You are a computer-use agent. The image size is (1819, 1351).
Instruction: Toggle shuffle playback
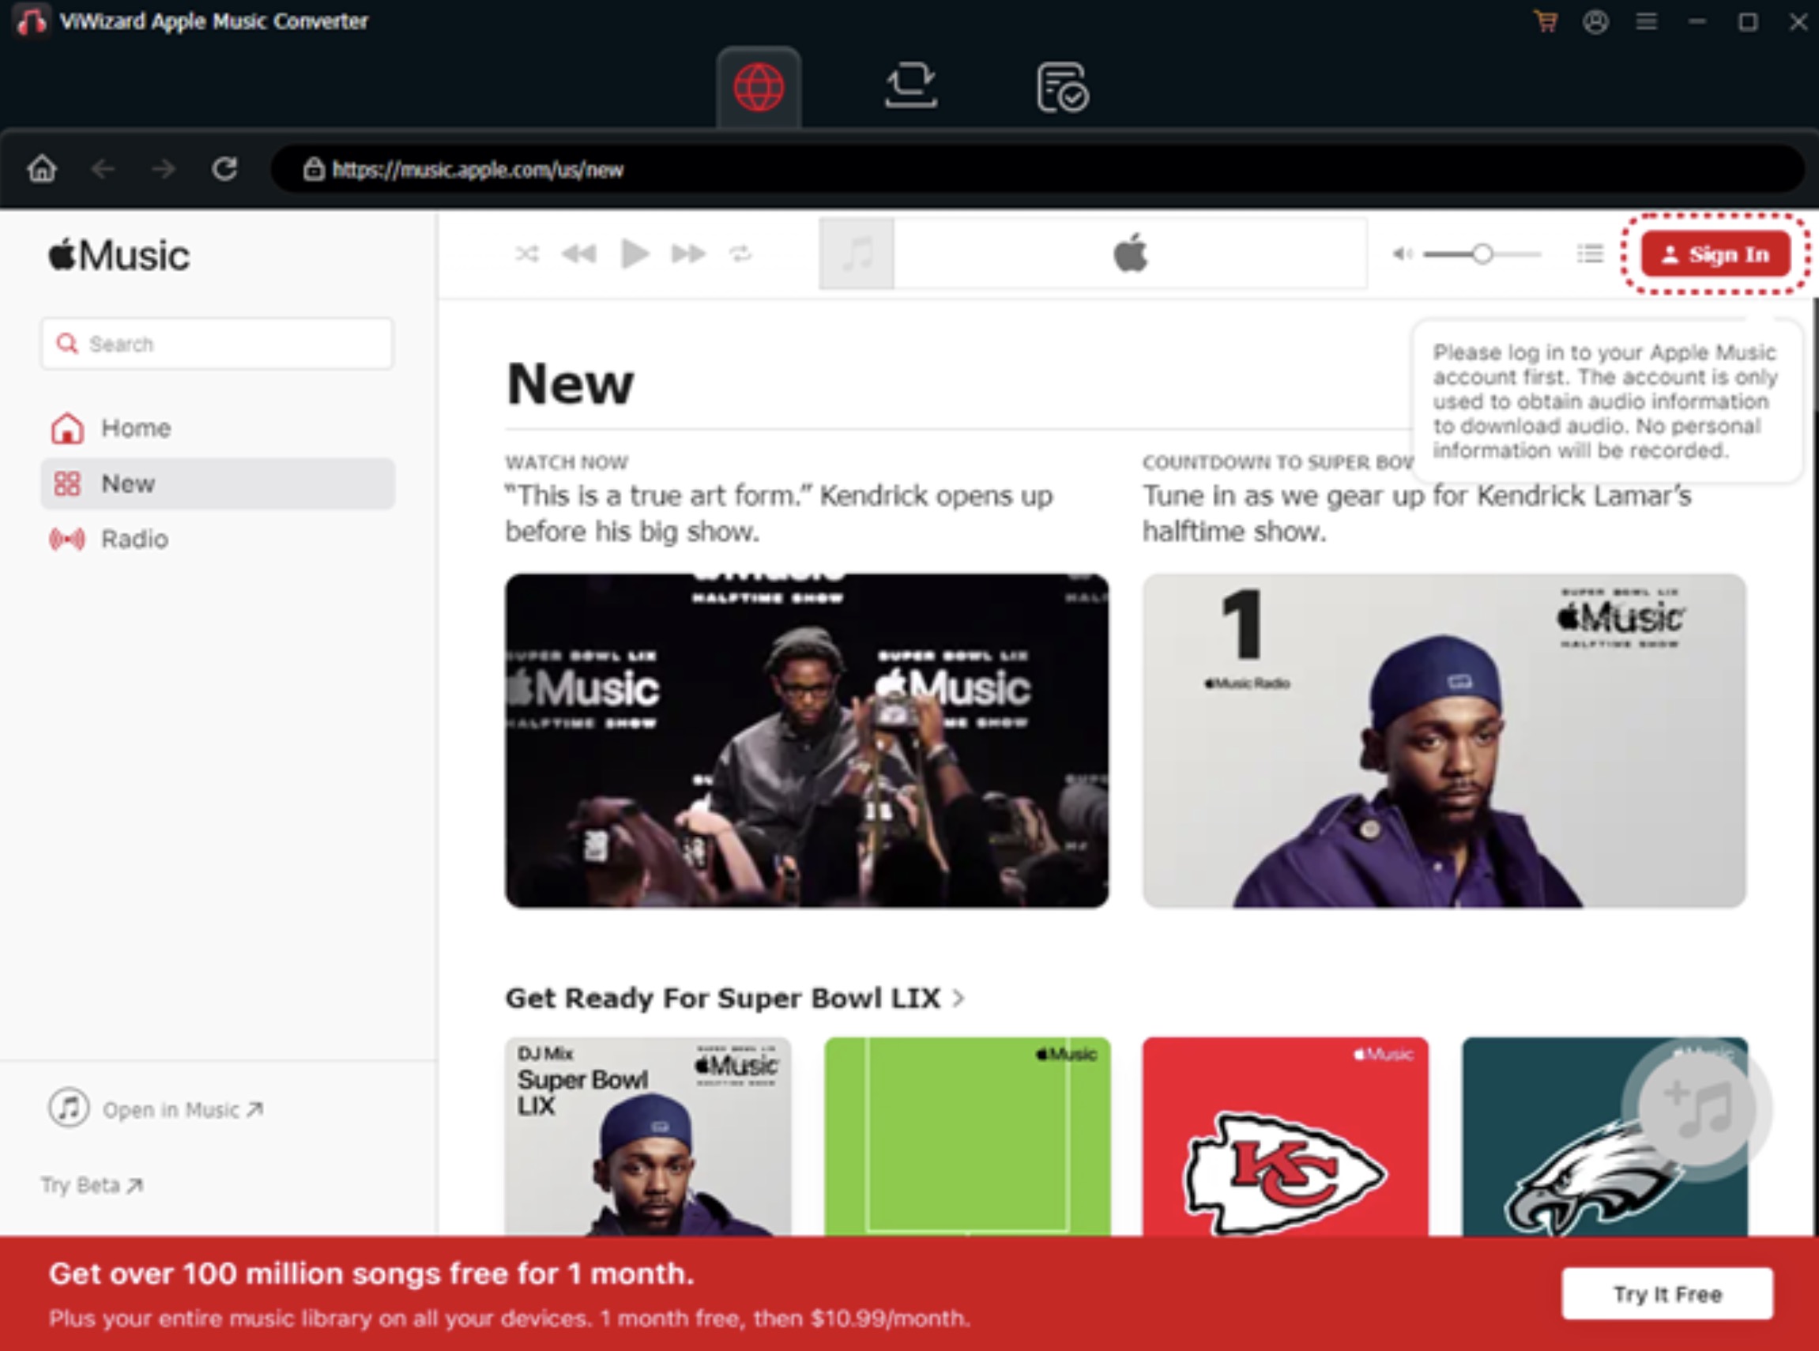[x=527, y=254]
